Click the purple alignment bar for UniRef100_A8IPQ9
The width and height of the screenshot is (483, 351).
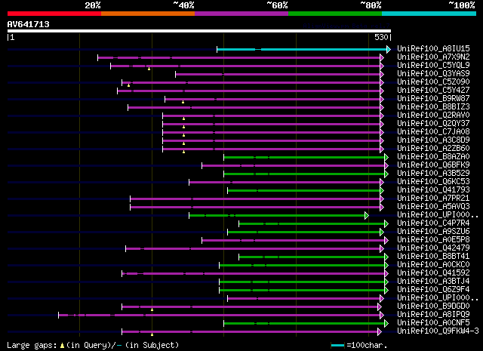tap(219, 315)
